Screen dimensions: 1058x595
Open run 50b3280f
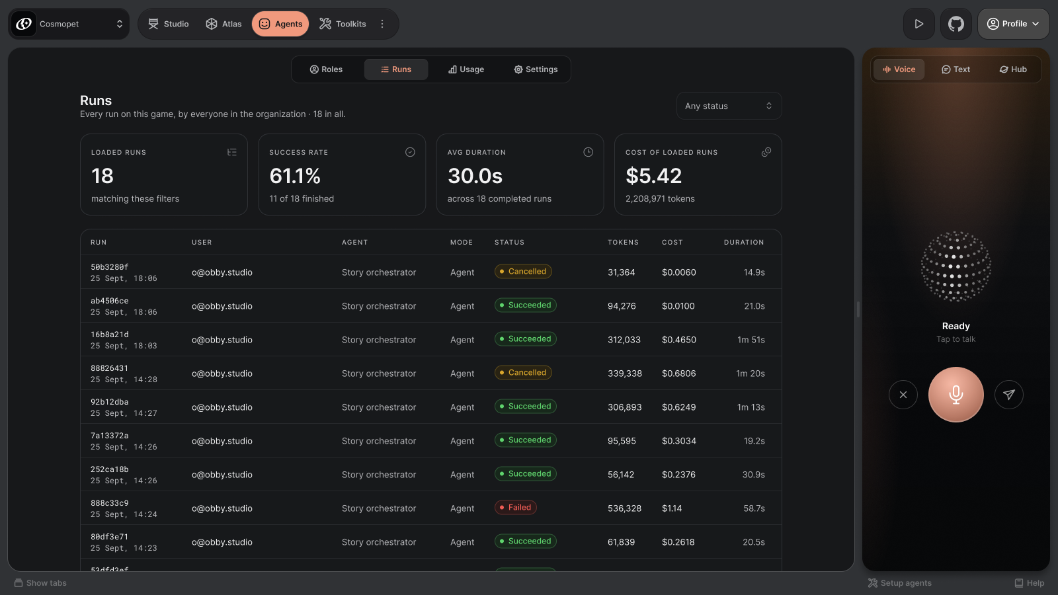point(431,272)
